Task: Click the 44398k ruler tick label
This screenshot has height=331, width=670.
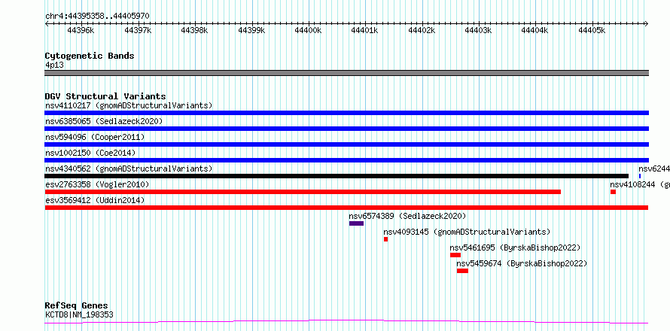Action: 195,30
